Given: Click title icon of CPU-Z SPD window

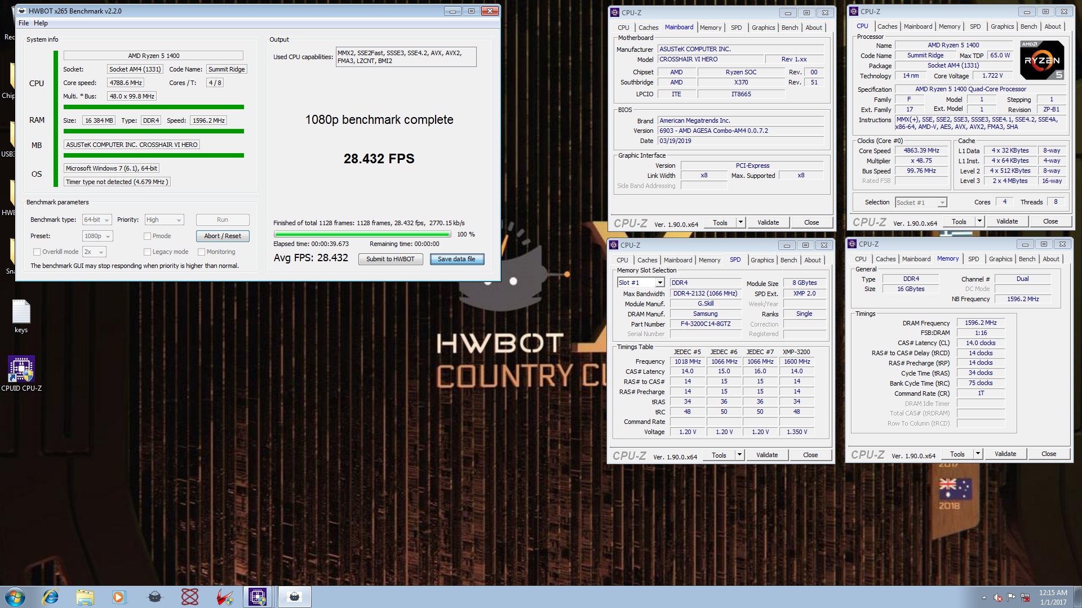Looking at the screenshot, I should pyautogui.click(x=614, y=245).
